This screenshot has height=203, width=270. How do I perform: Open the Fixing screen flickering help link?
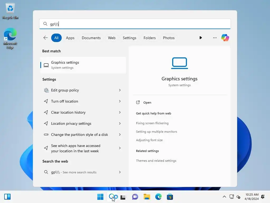tap(152, 123)
